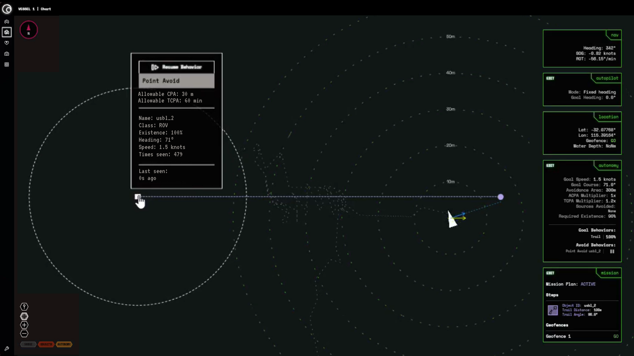Click Resume Behavior button in popup
This screenshot has height=356, width=634.
point(176,67)
